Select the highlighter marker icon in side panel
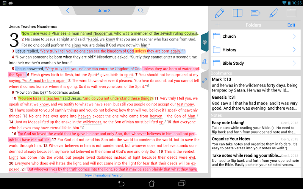Screen dimensions: 303x189 coord(273,13)
